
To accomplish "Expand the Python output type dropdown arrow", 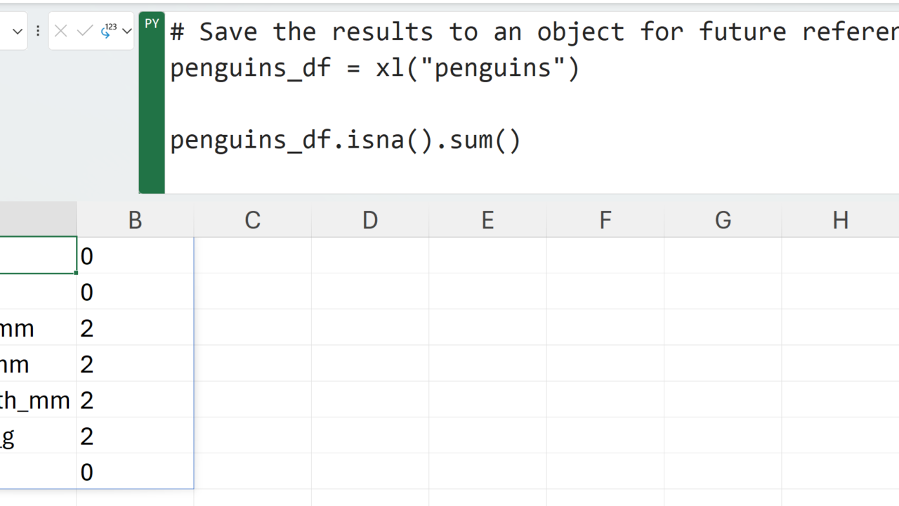I will (x=126, y=31).
